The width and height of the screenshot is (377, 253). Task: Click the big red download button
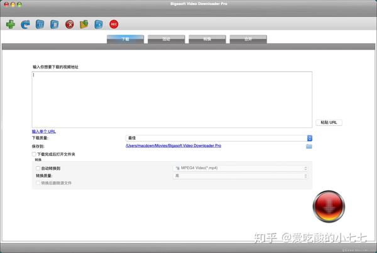point(329,206)
